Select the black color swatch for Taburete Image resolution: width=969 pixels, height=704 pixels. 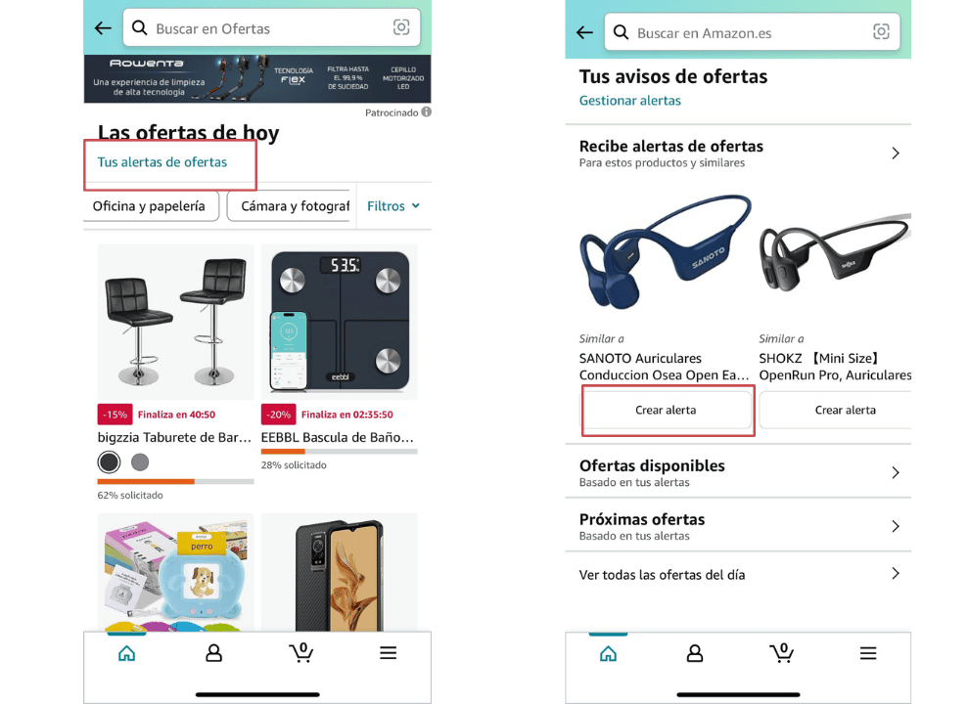[109, 462]
